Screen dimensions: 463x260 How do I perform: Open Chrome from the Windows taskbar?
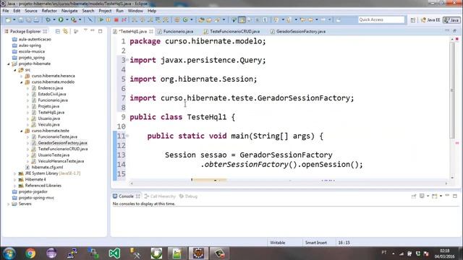tap(30, 253)
